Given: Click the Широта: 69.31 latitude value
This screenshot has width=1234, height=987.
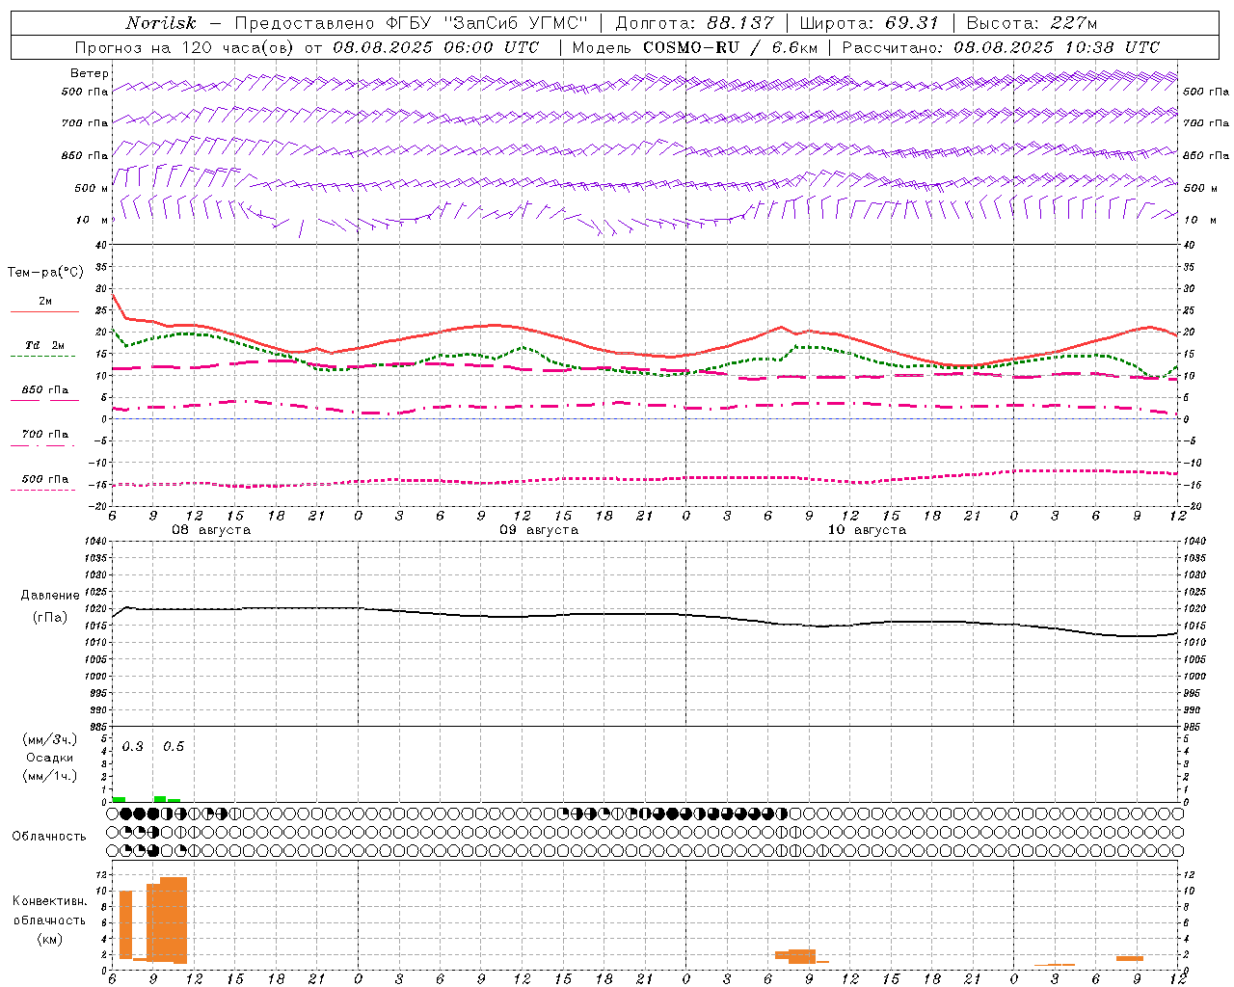Looking at the screenshot, I should [x=869, y=23].
